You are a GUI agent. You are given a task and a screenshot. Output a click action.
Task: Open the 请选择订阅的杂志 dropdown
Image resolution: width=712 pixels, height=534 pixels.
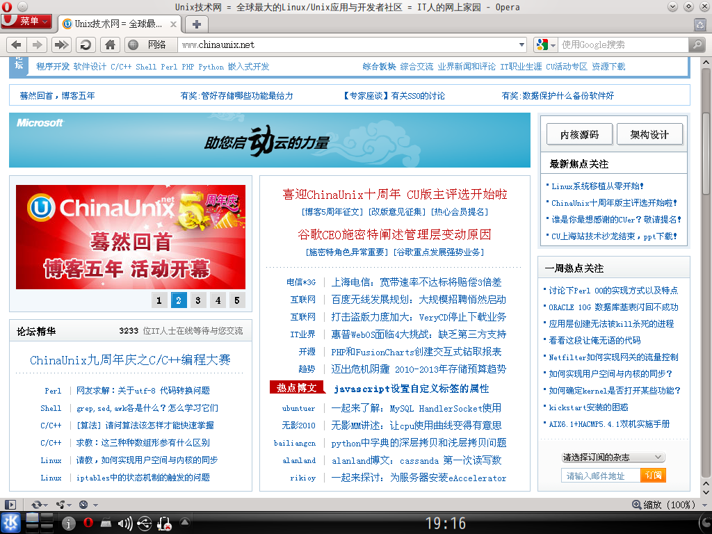[613, 458]
